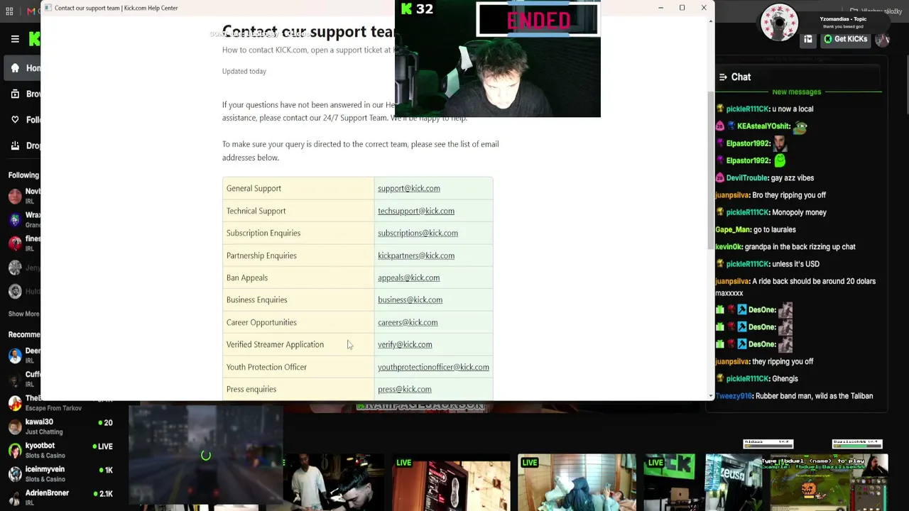Click Gape_Man username in chat
The height and width of the screenshot is (511, 909).
coord(733,230)
